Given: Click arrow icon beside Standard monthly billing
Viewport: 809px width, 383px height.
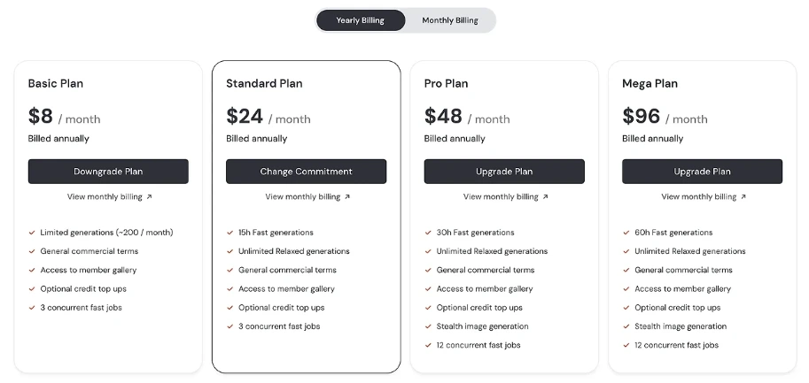Looking at the screenshot, I should 347,197.
